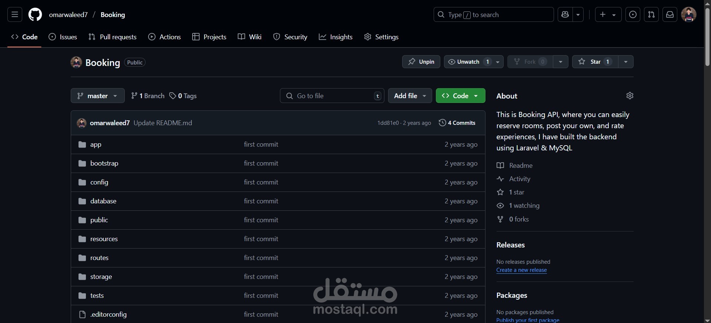Star the Booking repository
Screen dimensions: 711x323
(595, 61)
